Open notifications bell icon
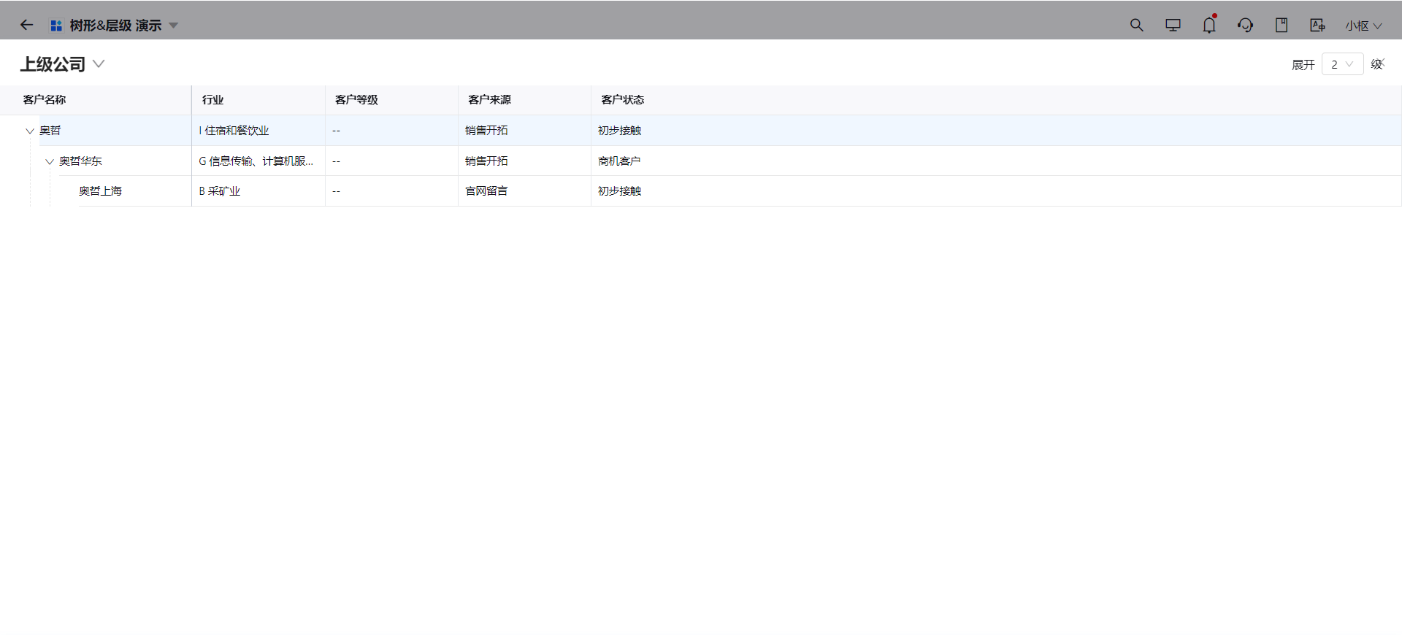Image resolution: width=1402 pixels, height=635 pixels. click(1209, 25)
